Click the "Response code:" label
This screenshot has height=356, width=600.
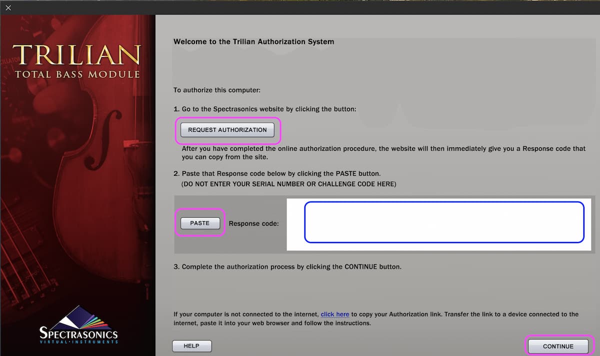pyautogui.click(x=253, y=223)
